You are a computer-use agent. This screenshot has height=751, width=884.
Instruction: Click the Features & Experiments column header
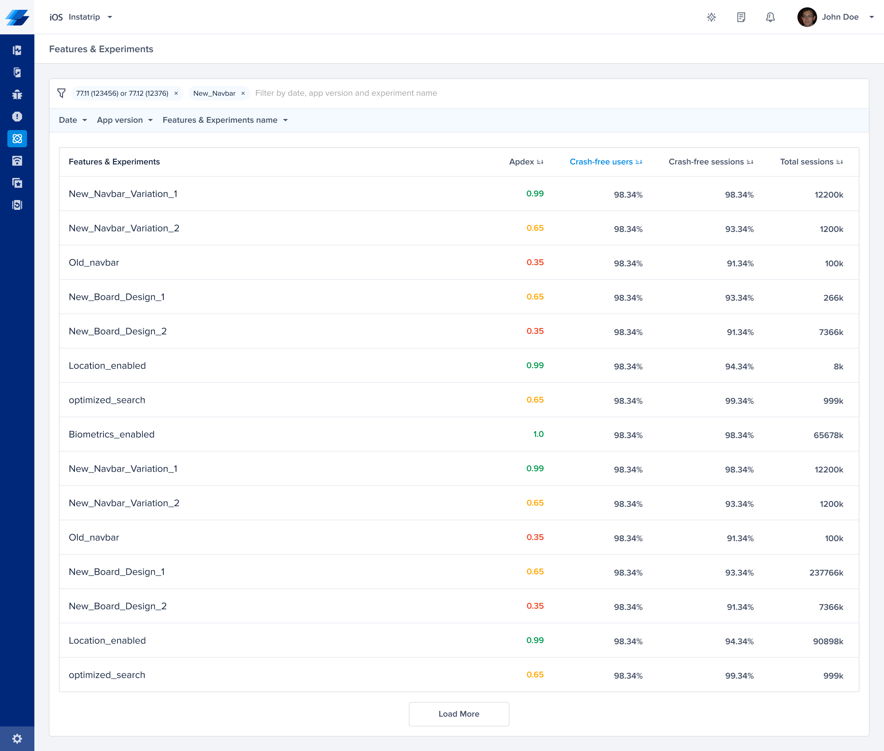(114, 162)
